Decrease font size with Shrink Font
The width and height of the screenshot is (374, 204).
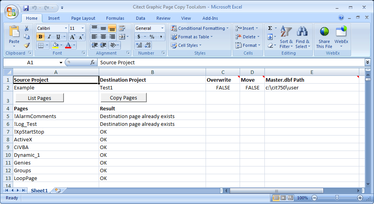click(81, 37)
